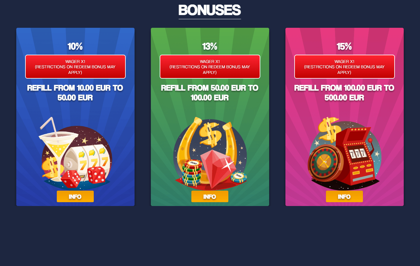Click Wager X1 red notice on blue card
Screen dimensions: 420x266
(75, 66)
